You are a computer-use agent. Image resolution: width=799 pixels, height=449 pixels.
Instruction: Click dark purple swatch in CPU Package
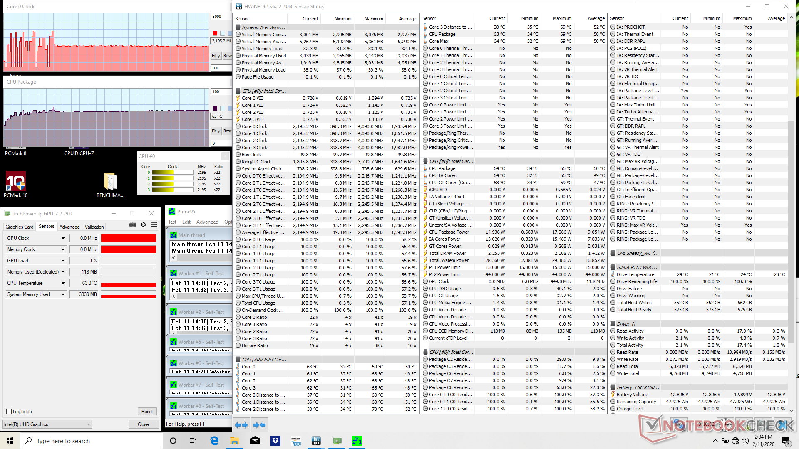215,109
